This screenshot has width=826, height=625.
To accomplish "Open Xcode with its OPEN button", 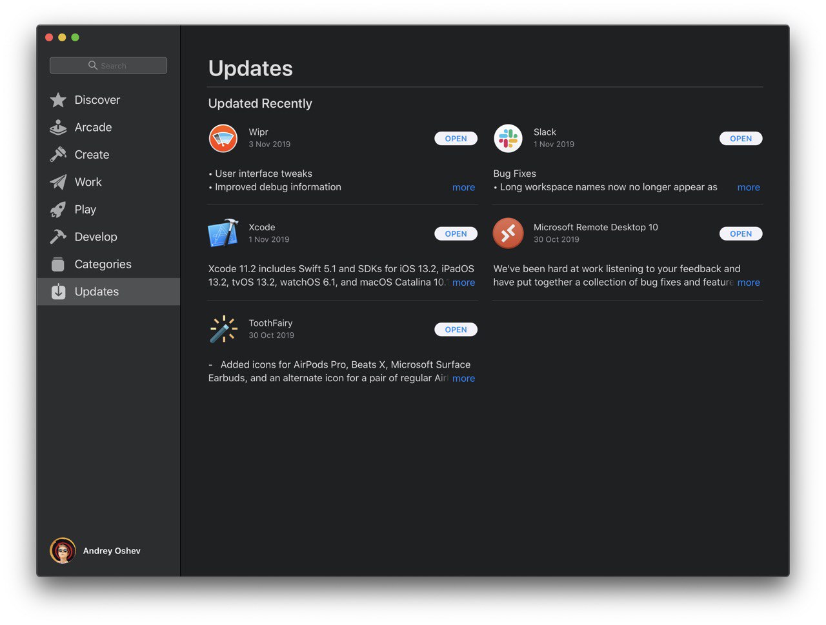I will pos(456,234).
